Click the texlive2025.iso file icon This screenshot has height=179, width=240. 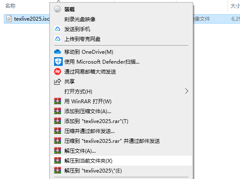[9, 19]
